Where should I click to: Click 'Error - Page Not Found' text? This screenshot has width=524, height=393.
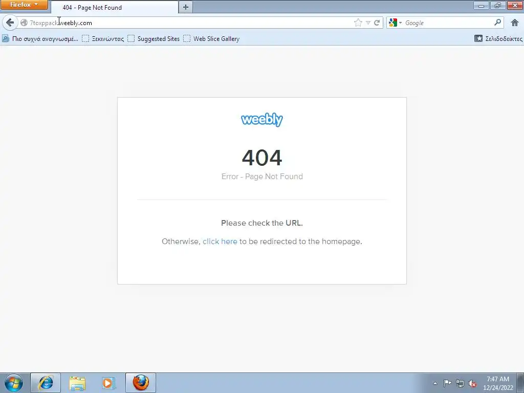[262, 177]
